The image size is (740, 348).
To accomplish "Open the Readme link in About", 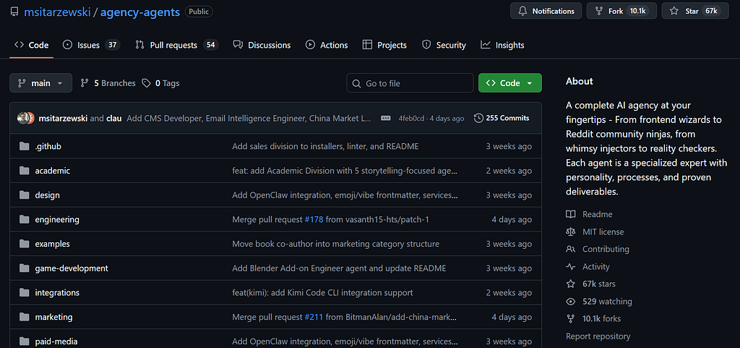I will [589, 214].
